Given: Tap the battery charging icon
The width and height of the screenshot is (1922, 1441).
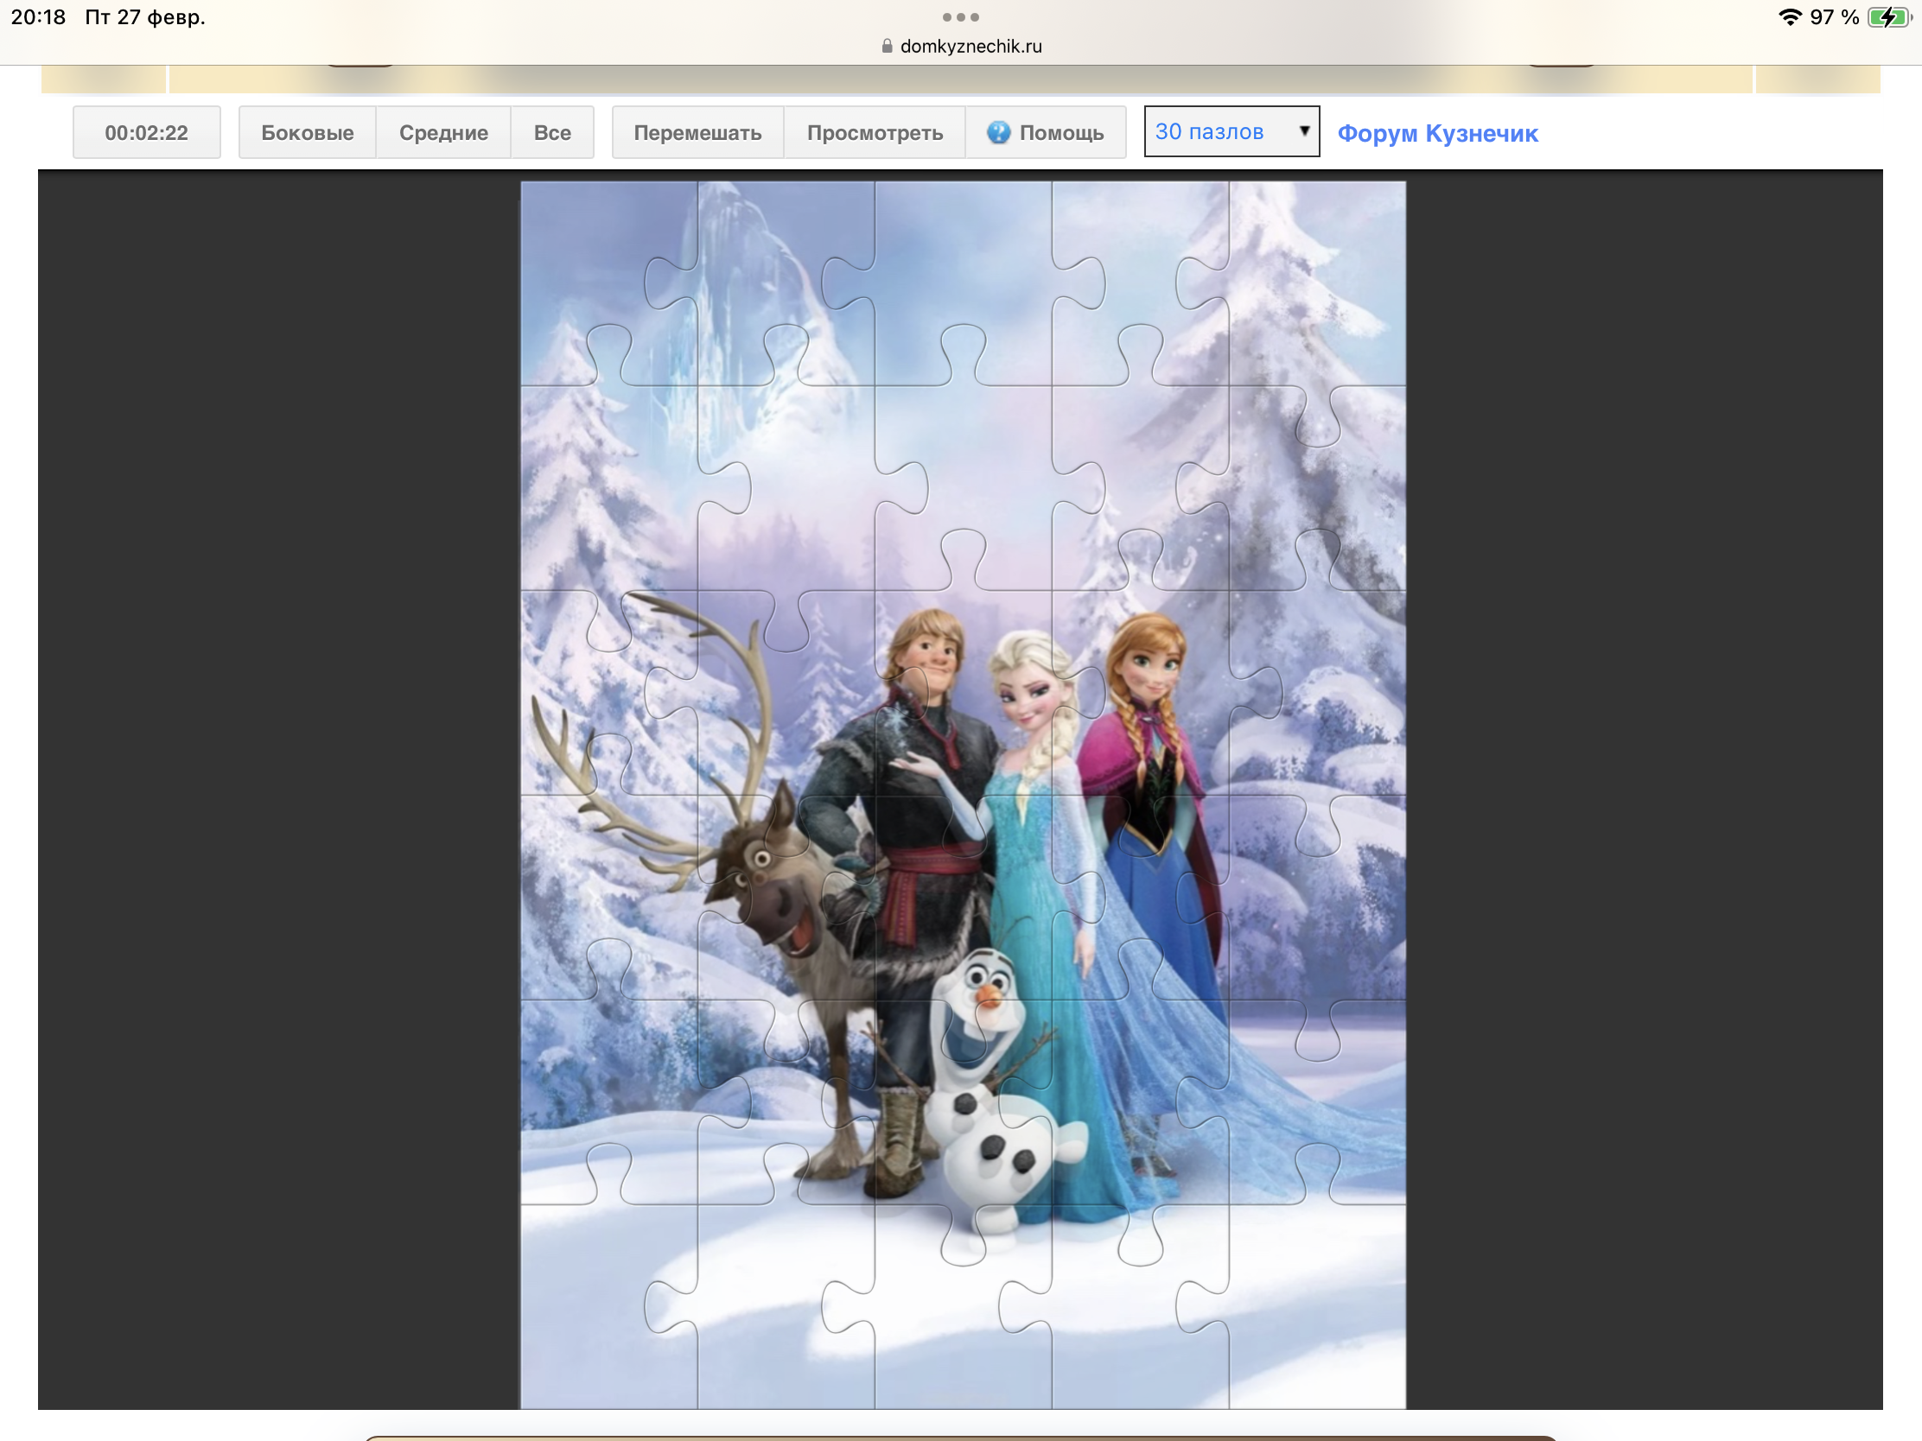Looking at the screenshot, I should 1887,17.
